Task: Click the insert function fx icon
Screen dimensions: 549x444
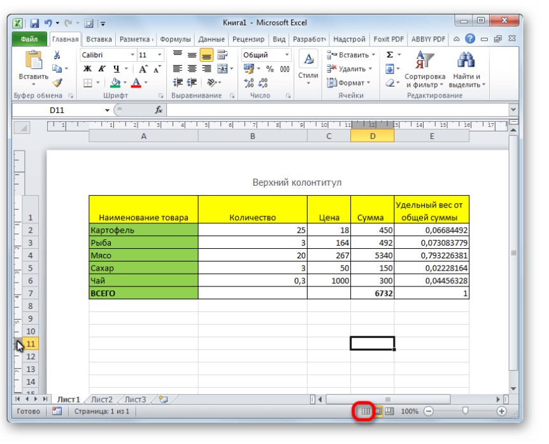Action: tap(159, 110)
